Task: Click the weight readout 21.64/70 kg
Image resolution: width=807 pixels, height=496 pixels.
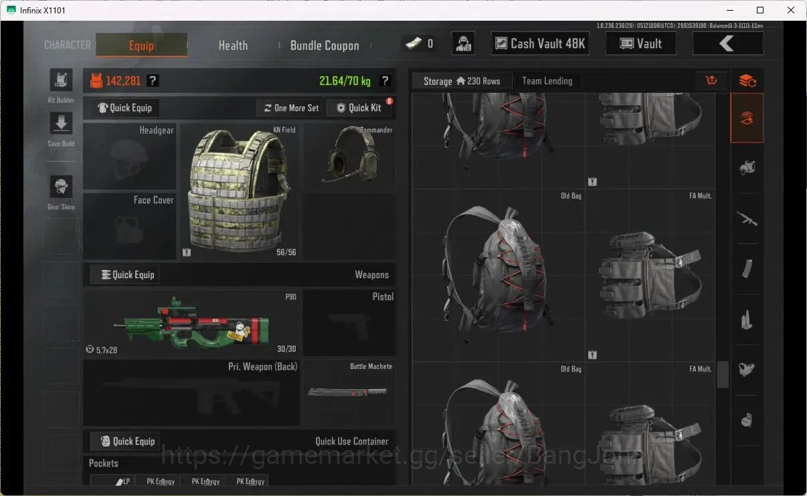Action: point(345,81)
